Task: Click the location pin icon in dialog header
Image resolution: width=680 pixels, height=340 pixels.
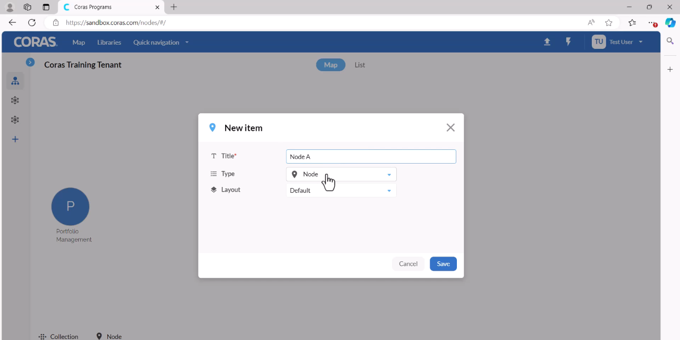Action: [x=212, y=127]
